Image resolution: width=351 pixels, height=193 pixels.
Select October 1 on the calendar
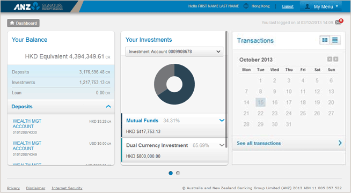click(x=260, y=80)
